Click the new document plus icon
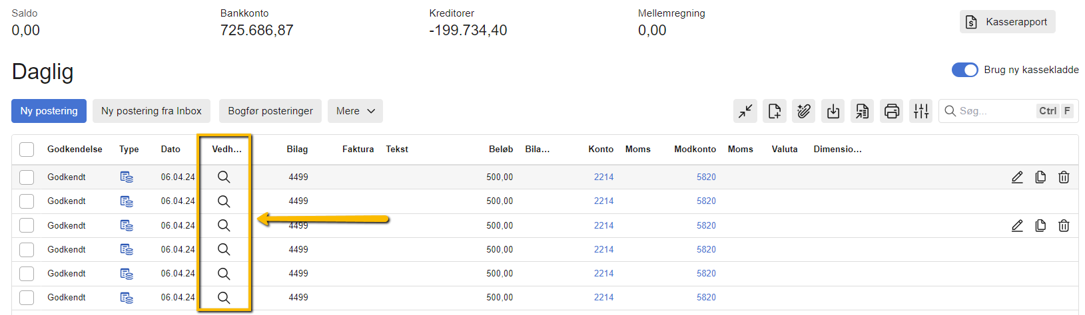 (775, 111)
